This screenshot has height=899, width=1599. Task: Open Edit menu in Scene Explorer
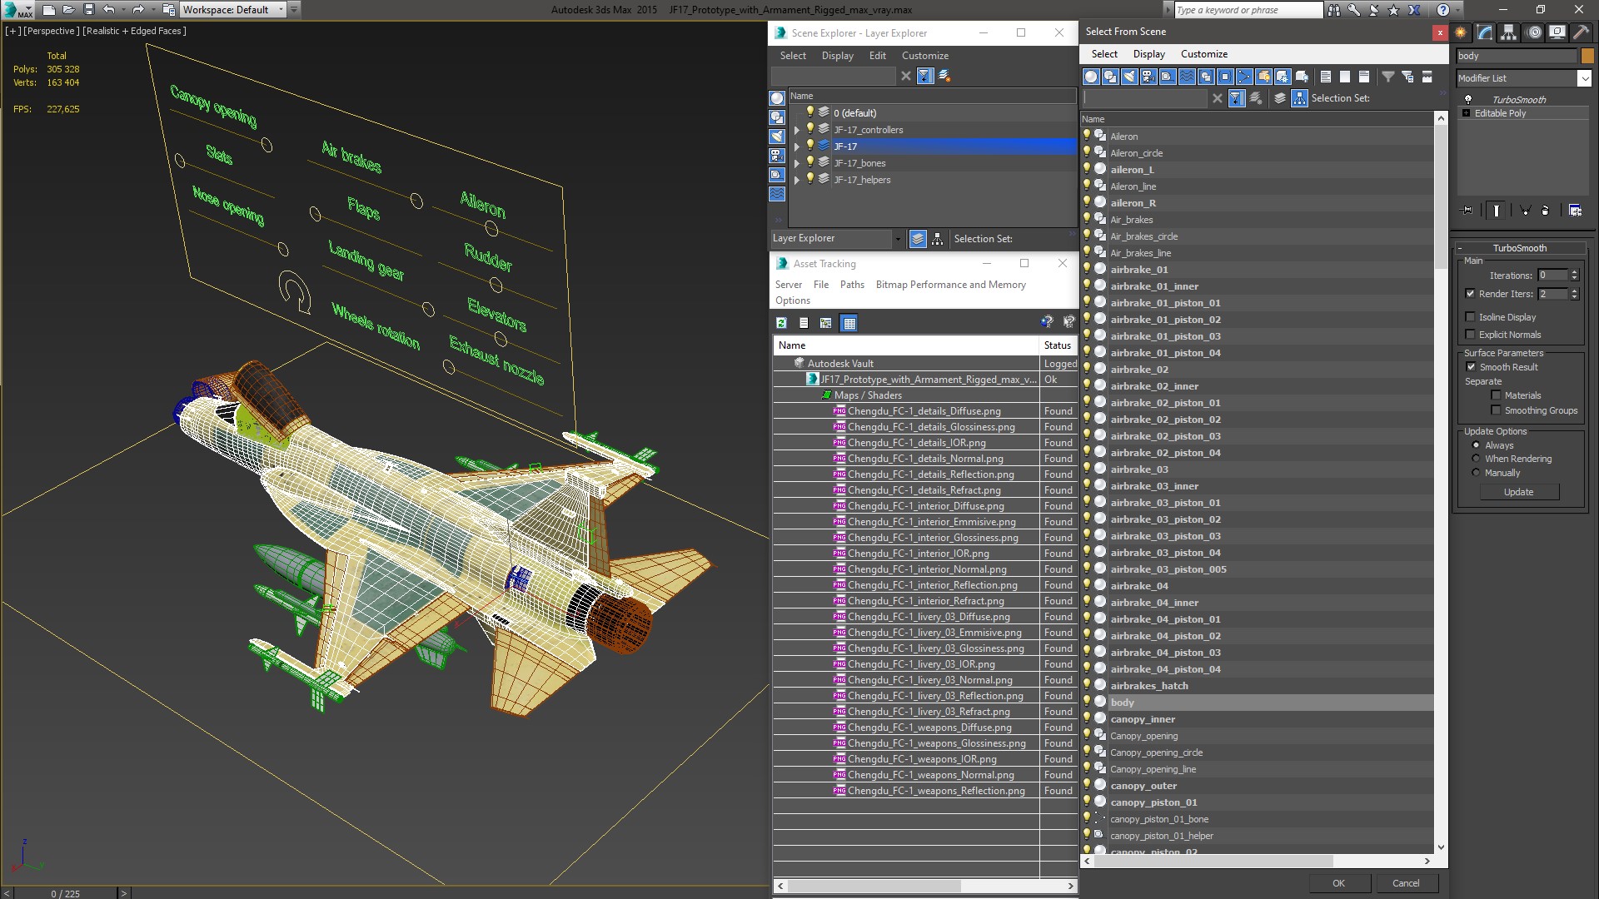click(877, 56)
